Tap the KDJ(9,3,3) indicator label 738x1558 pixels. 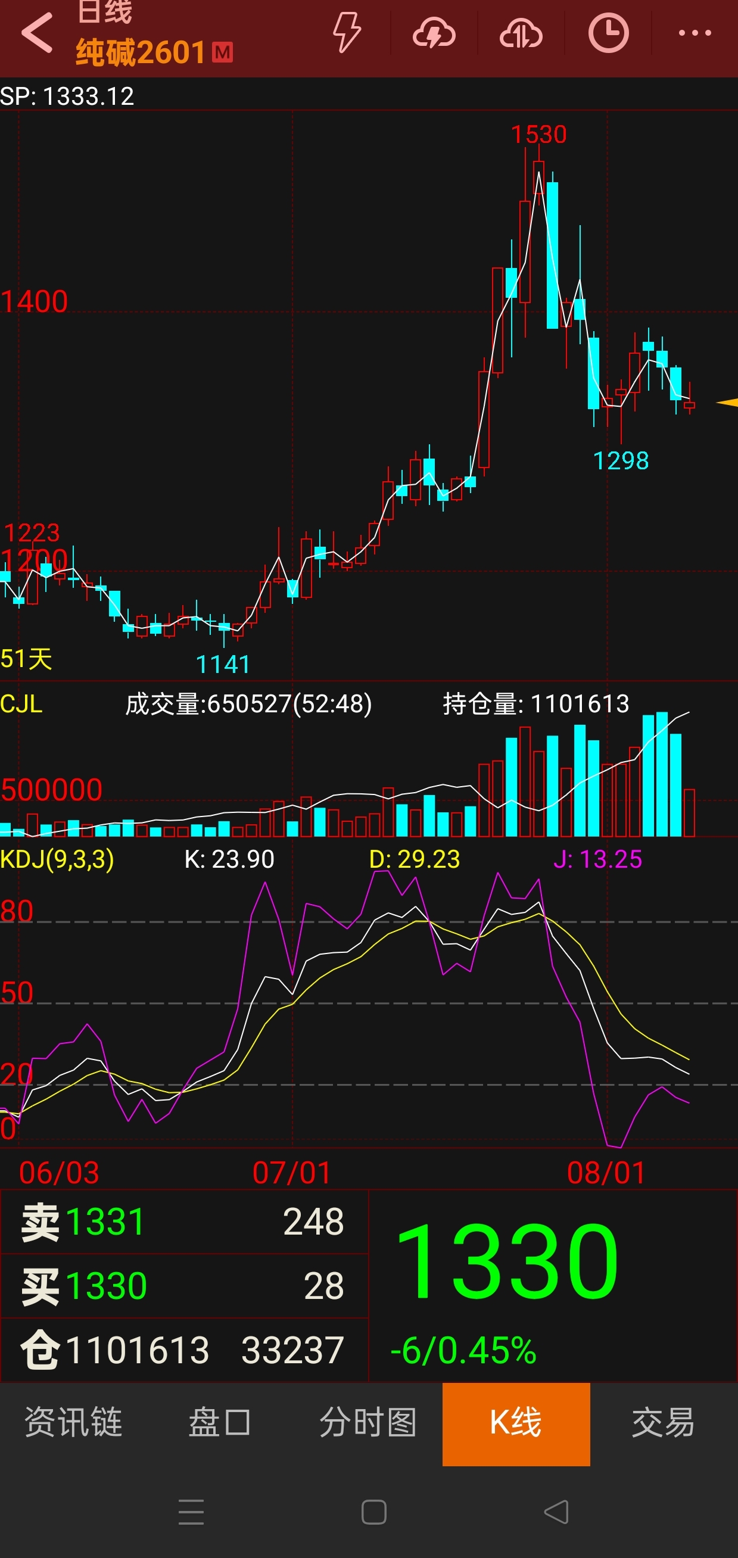click(x=57, y=859)
